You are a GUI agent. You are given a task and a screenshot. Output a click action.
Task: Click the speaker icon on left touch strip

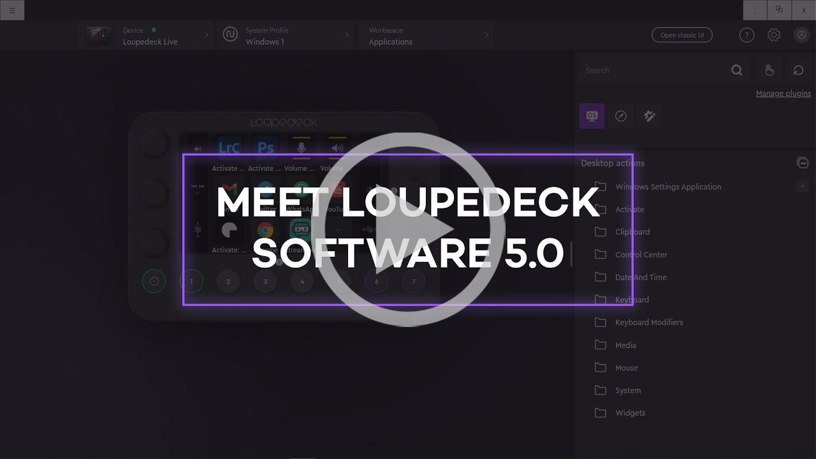coord(198,149)
